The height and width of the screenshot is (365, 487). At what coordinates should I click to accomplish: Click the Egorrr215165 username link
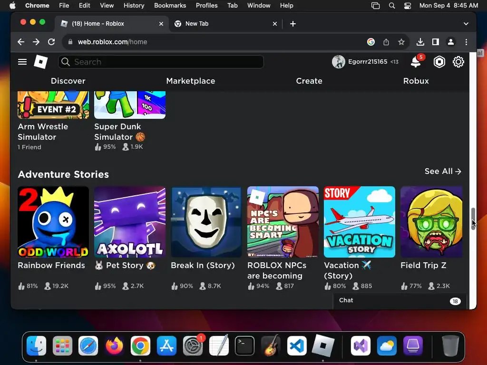coord(368,62)
